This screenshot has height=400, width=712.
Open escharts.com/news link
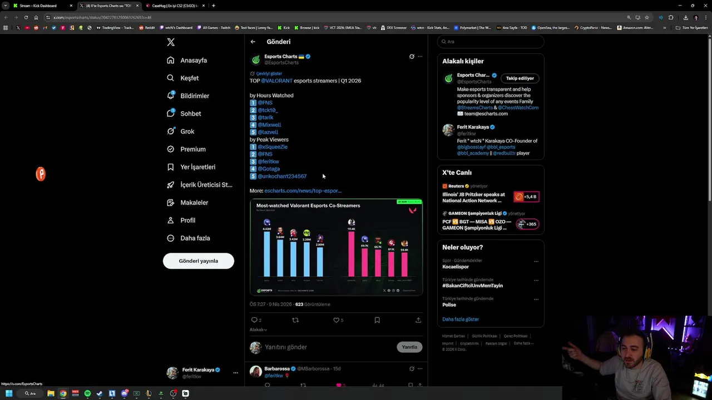[303, 191]
